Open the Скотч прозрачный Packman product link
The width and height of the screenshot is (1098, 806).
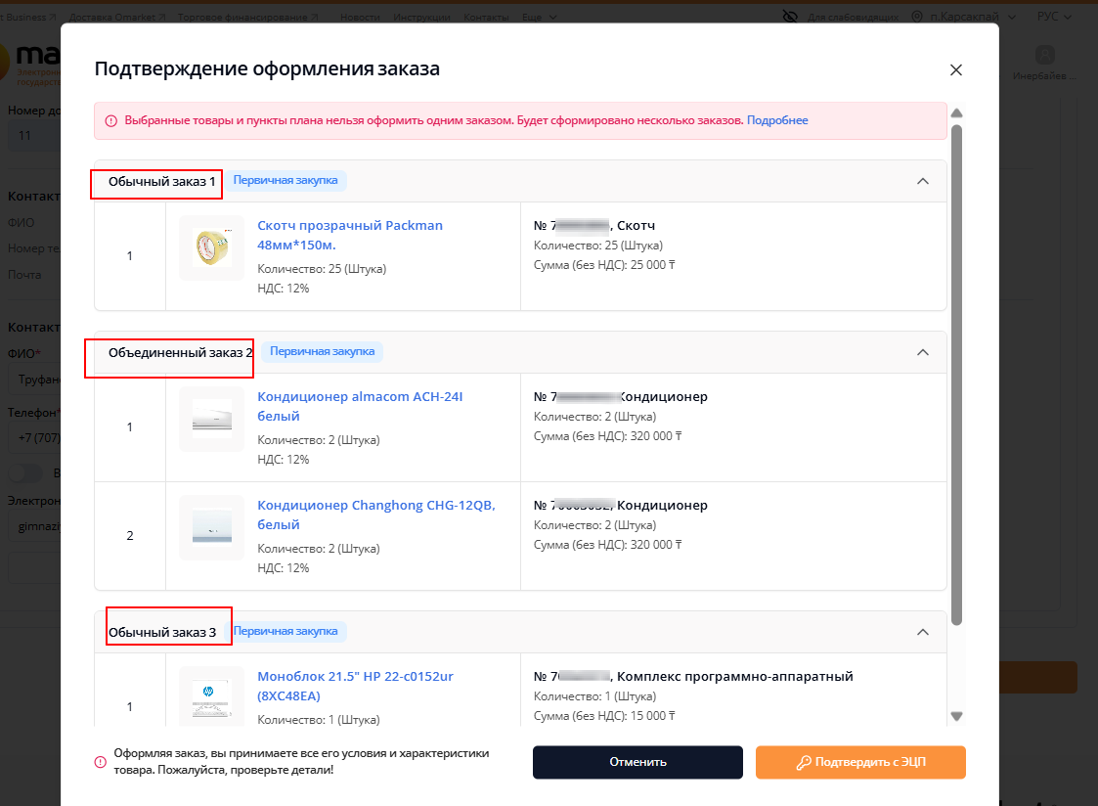(350, 236)
